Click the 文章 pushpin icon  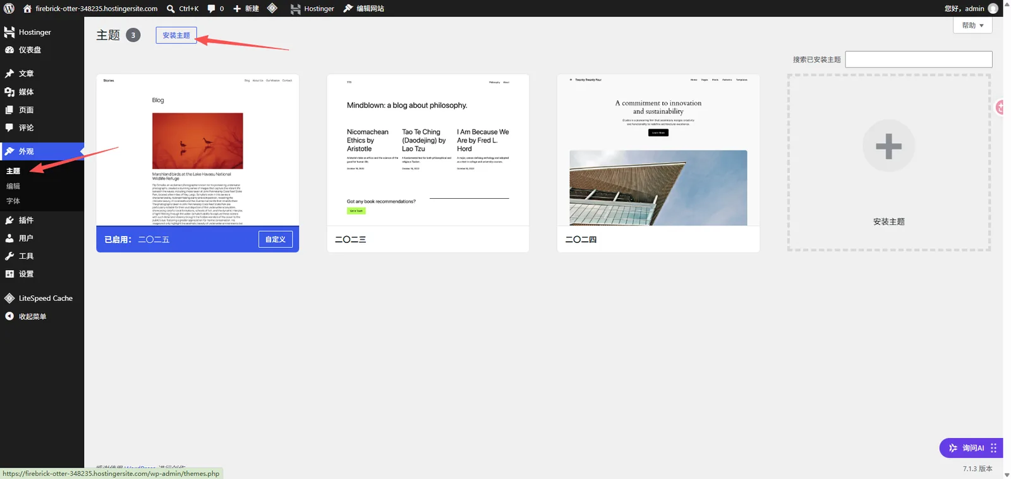(x=9, y=73)
